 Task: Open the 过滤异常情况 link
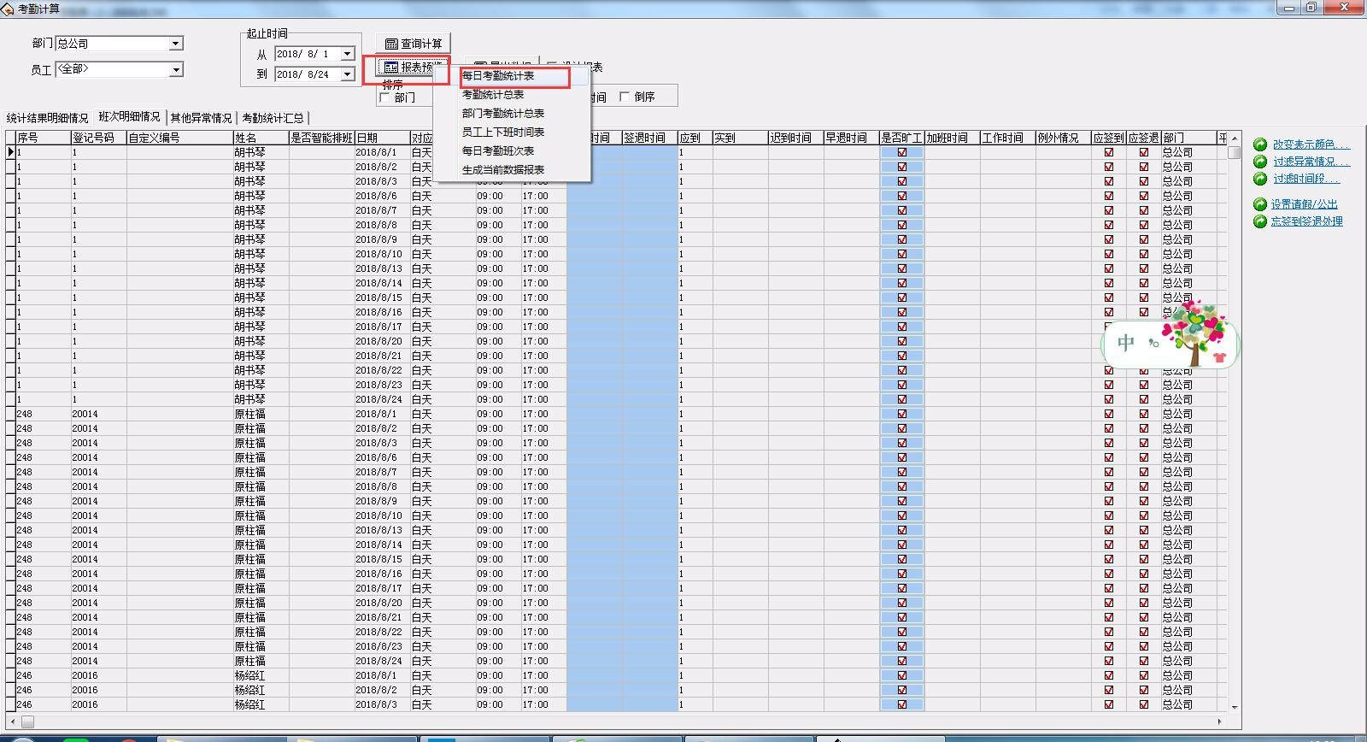pyautogui.click(x=1311, y=162)
